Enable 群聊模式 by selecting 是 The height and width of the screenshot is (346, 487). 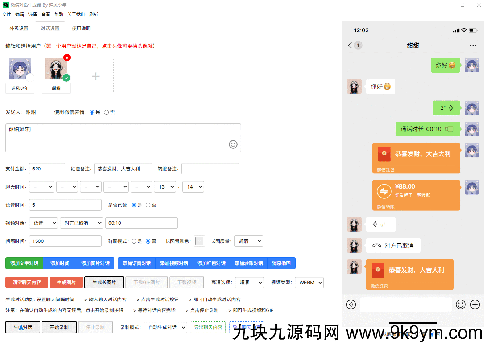[134, 241]
